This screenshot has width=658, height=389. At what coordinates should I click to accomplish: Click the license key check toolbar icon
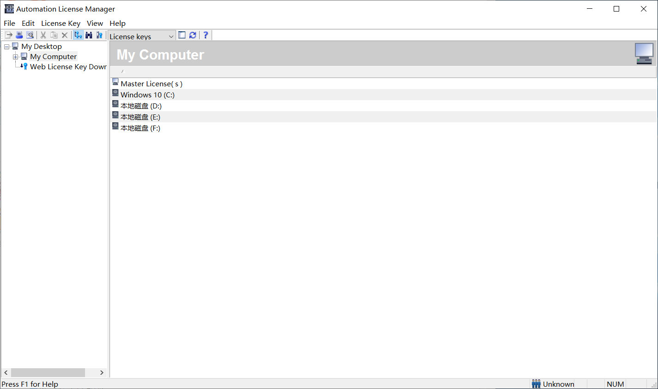pyautogui.click(x=99, y=35)
